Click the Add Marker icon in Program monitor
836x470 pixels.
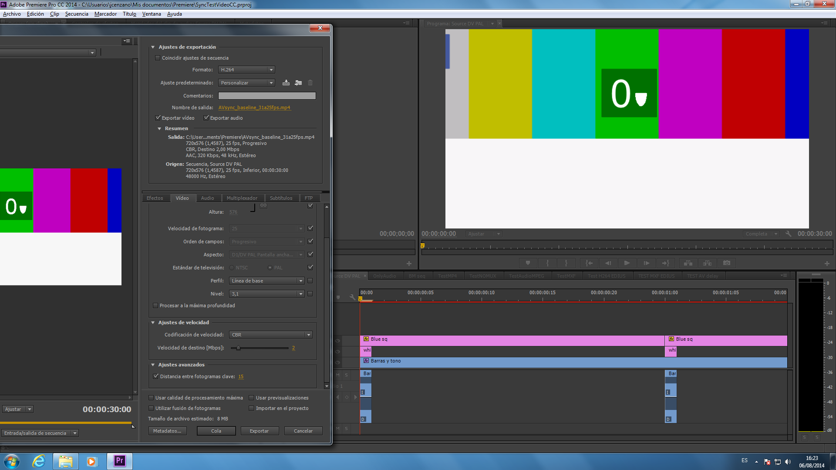[528, 263]
